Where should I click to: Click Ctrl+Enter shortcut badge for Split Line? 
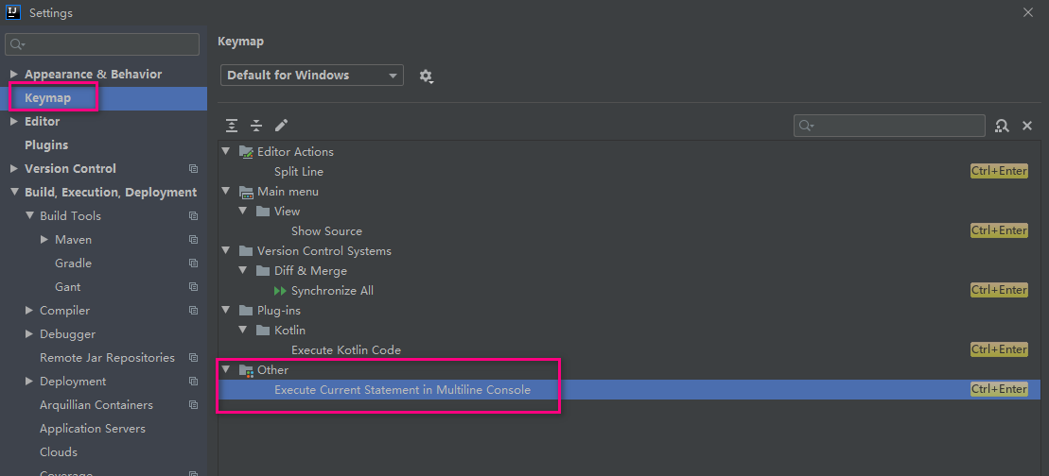999,171
